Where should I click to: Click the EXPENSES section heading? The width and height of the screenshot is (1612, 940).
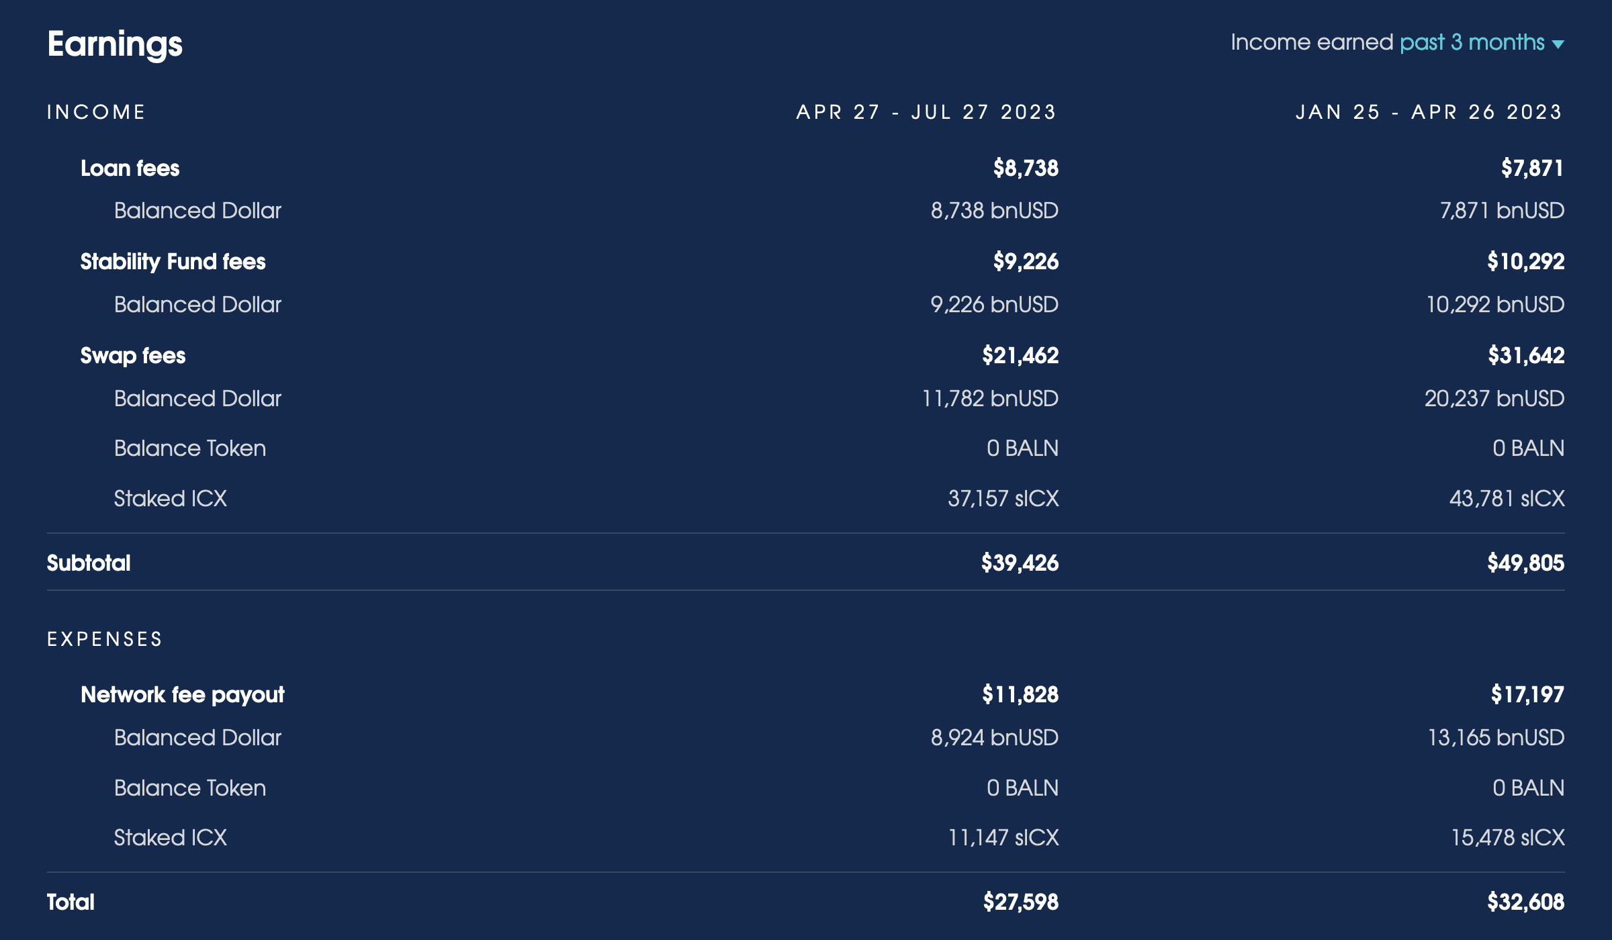[105, 639]
